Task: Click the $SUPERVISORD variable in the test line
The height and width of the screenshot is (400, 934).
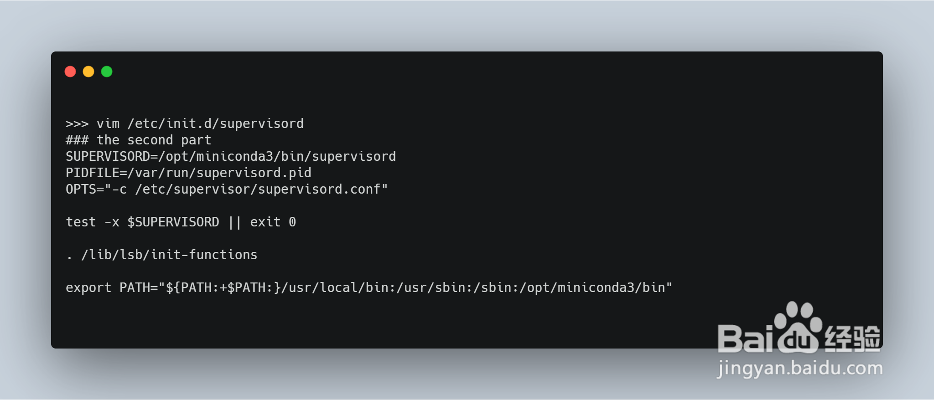Action: click(x=173, y=222)
